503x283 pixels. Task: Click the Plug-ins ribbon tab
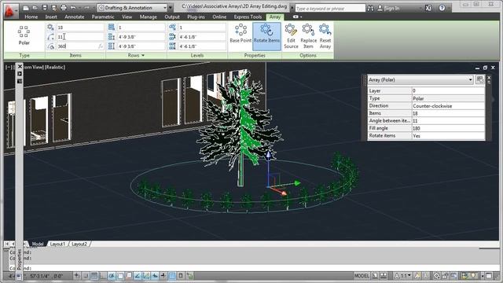196,17
